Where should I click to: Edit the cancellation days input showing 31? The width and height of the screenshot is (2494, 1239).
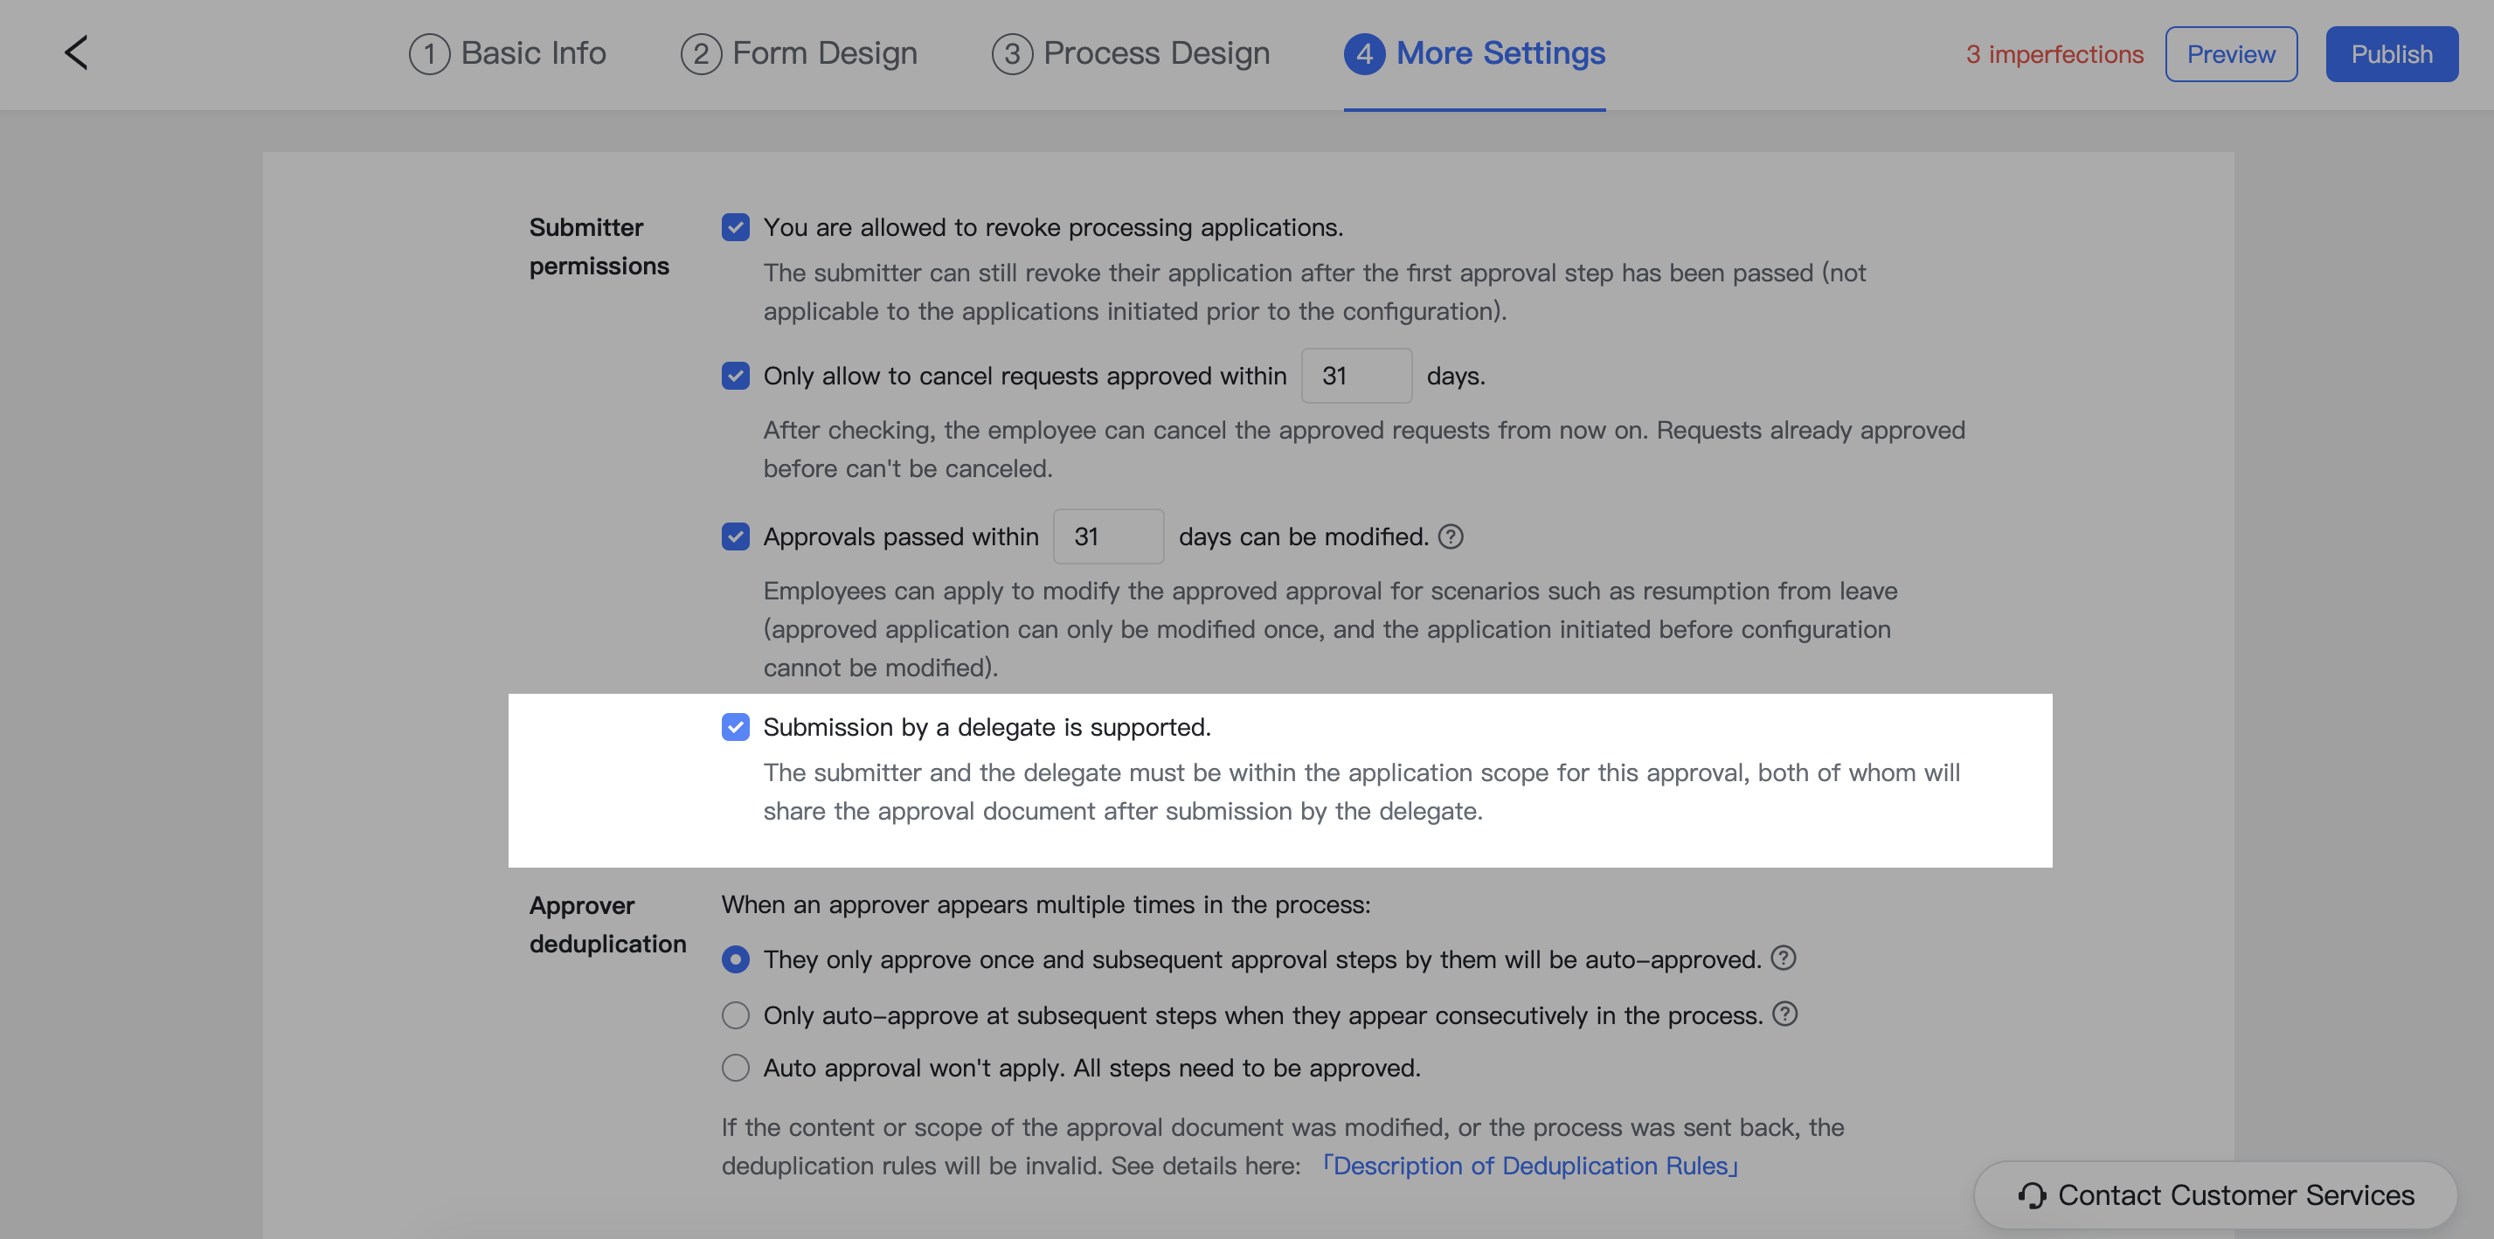point(1356,376)
